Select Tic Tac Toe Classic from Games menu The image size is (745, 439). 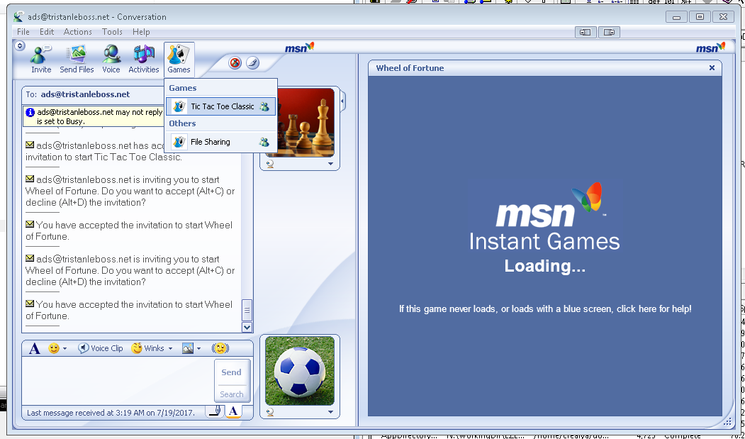click(220, 106)
